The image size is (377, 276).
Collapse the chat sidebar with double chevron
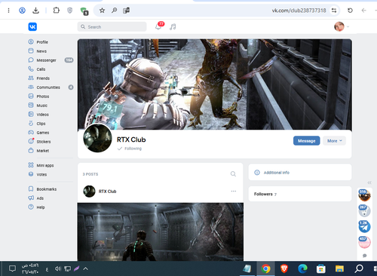click(x=369, y=182)
